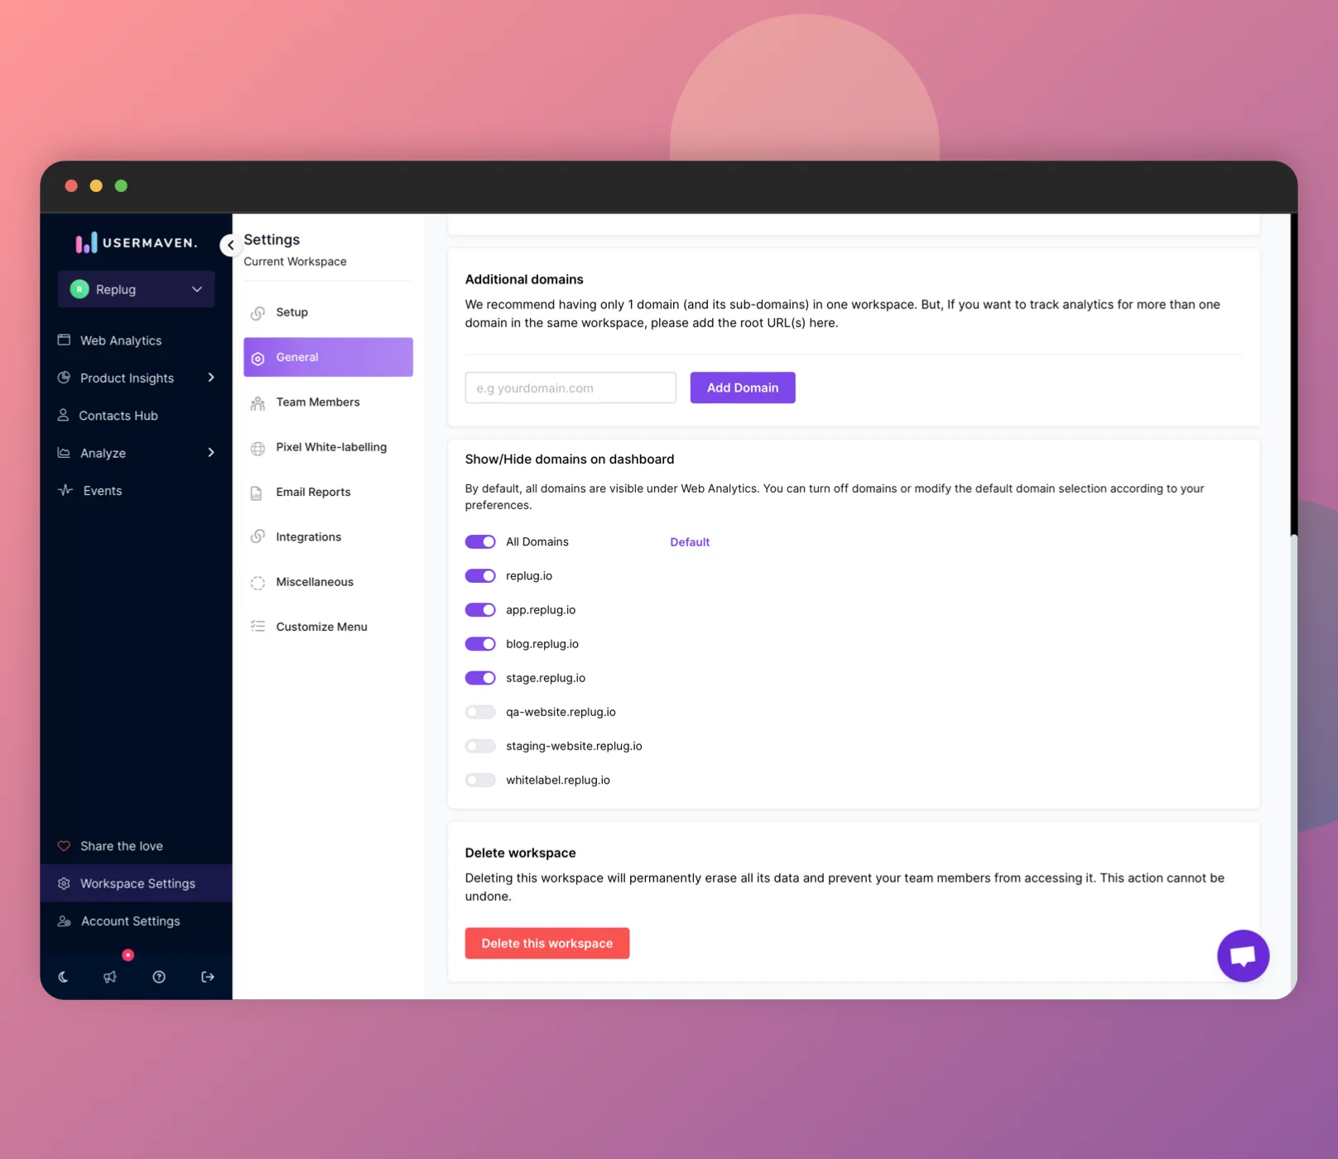Click the yellow minimize window button
The image size is (1338, 1159).
(96, 185)
